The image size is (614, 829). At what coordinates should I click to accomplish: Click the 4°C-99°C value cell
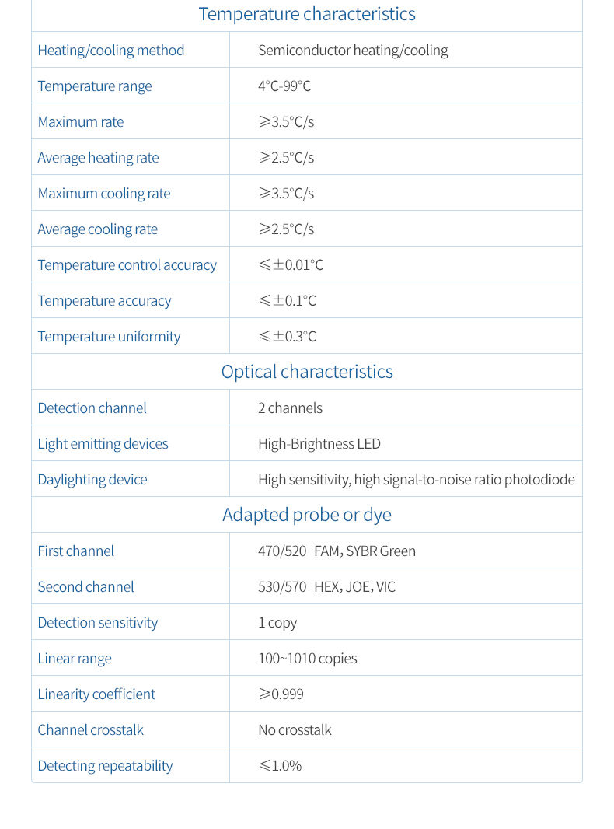(284, 86)
